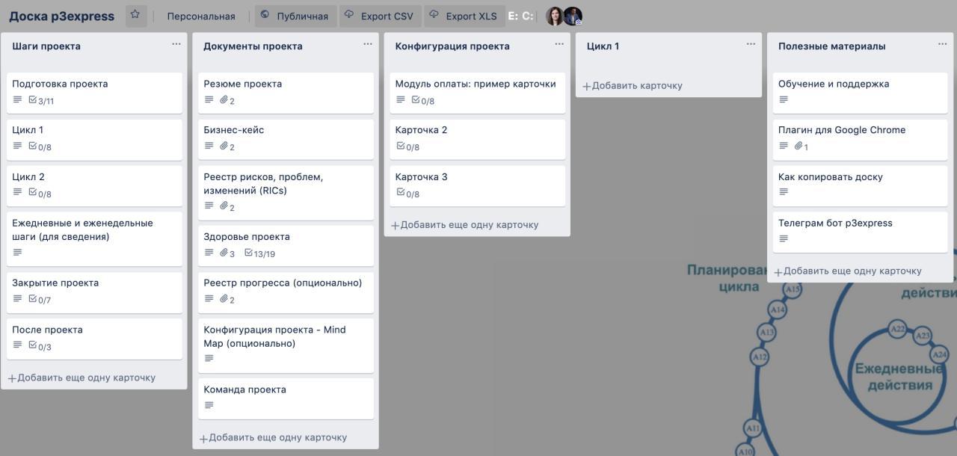Add another card to Шаги проекта list
This screenshot has height=456, width=957.
point(82,378)
